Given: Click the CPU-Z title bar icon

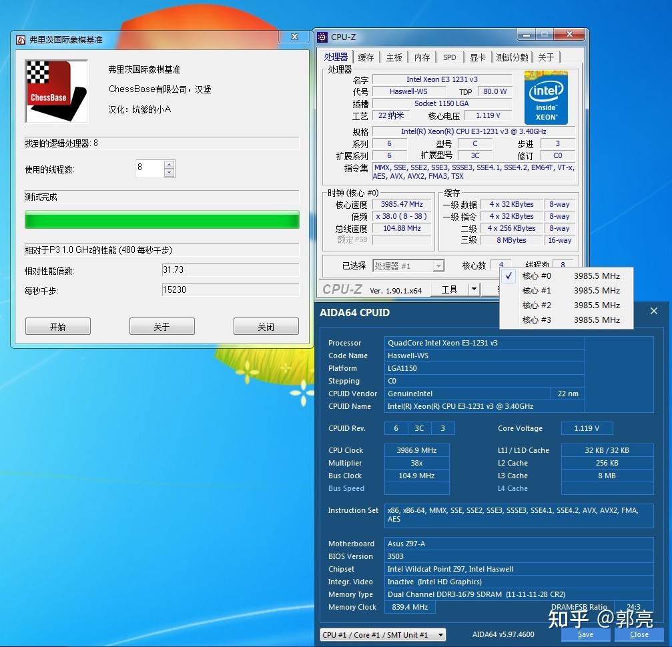Looking at the screenshot, I should (323, 37).
